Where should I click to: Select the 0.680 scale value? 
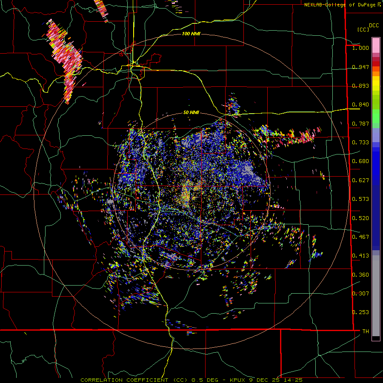360,161
